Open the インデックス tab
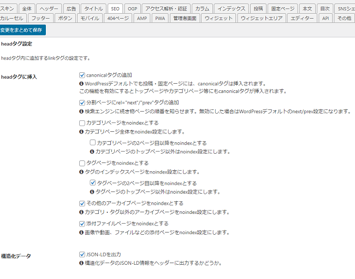Viewport: 355px width, 279px height. pos(231,9)
